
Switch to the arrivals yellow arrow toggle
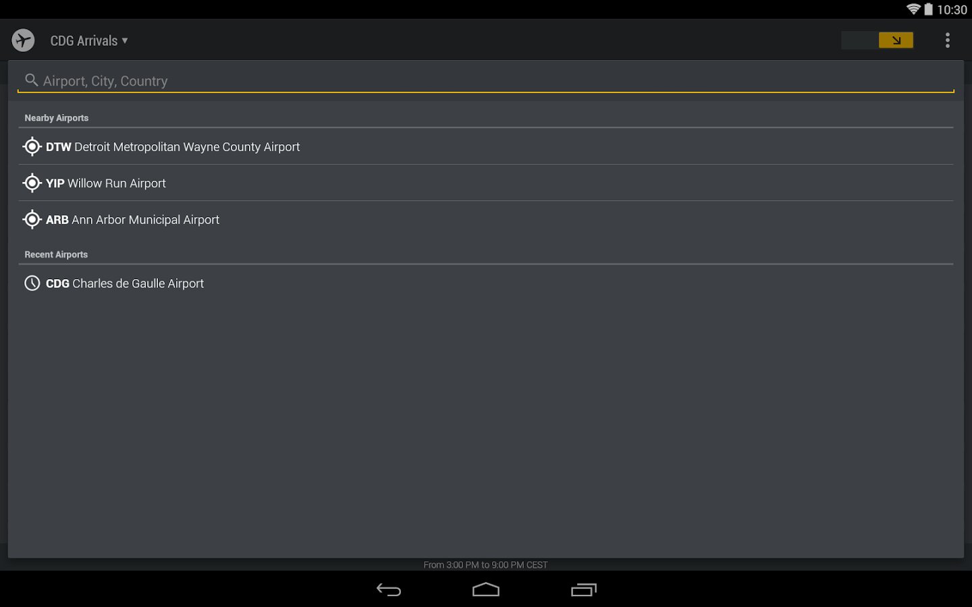click(896, 40)
